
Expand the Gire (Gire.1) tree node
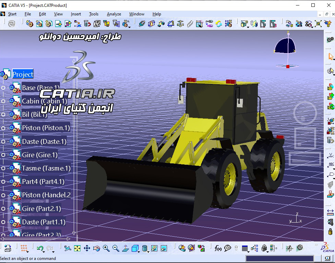point(3,155)
